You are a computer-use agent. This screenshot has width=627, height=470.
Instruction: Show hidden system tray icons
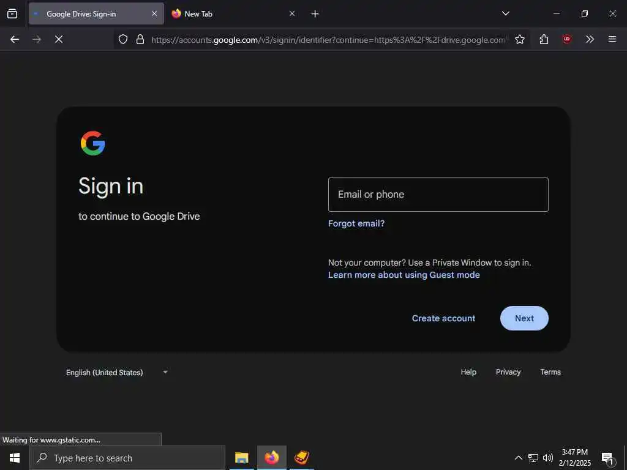(x=518, y=458)
